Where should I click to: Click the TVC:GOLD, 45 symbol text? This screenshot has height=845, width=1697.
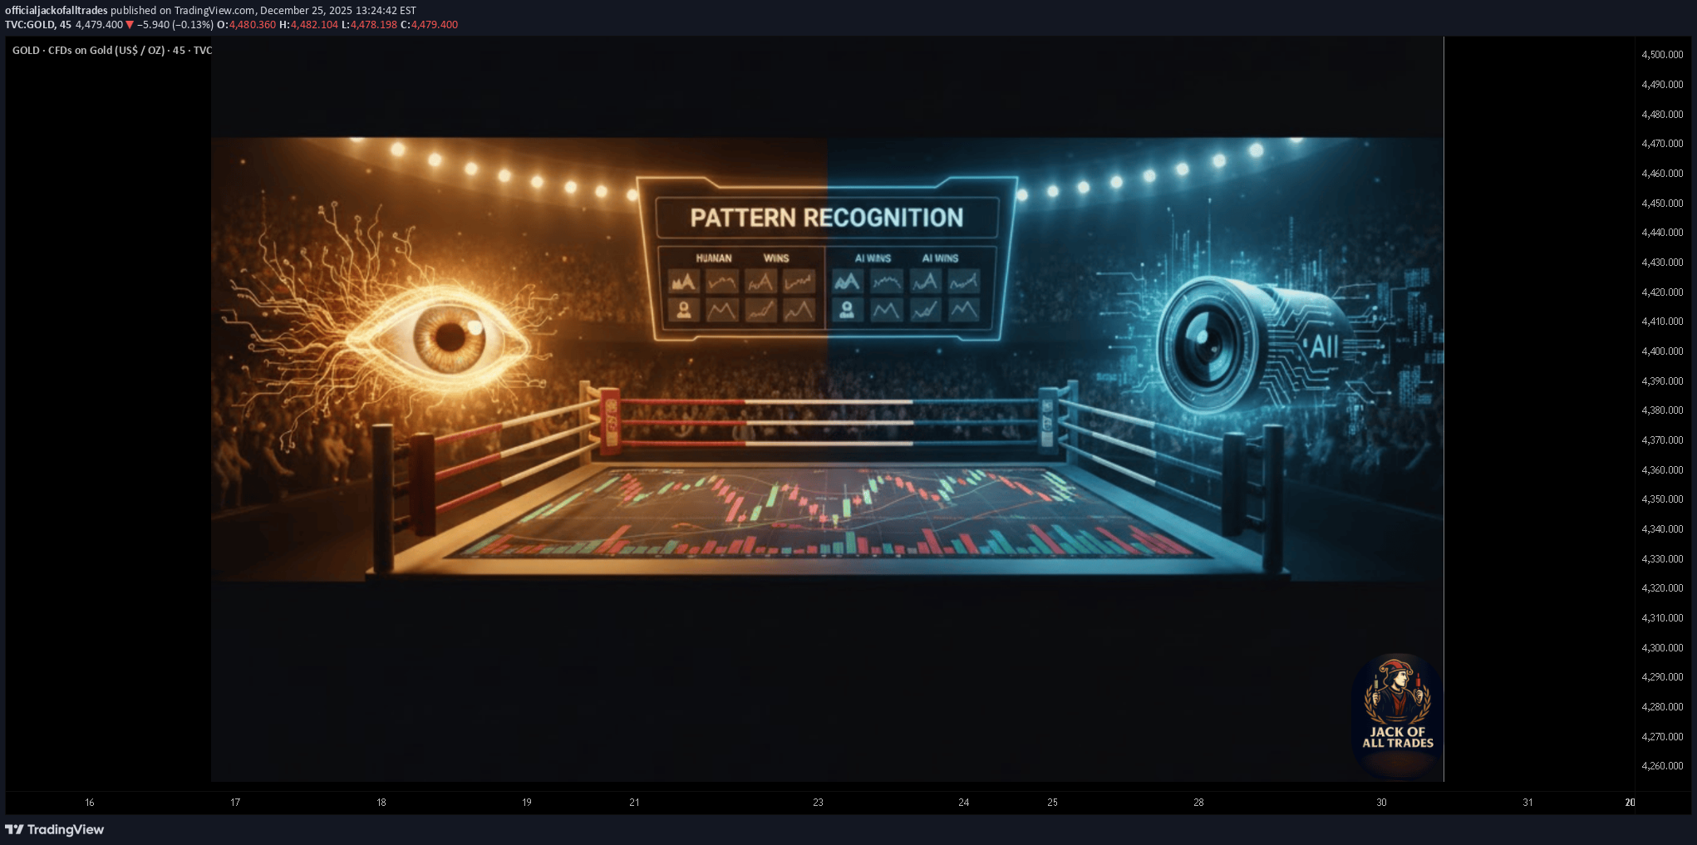tap(38, 25)
